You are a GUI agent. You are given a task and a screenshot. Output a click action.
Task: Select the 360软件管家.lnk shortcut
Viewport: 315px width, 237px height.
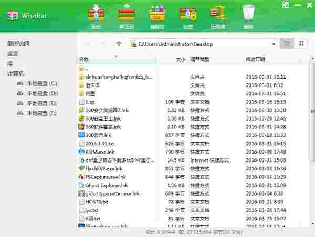coord(192,127)
